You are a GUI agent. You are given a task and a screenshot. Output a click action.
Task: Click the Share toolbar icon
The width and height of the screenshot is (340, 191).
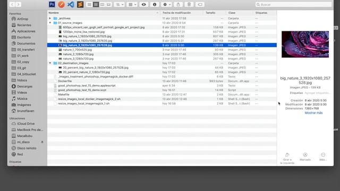tap(178, 4)
